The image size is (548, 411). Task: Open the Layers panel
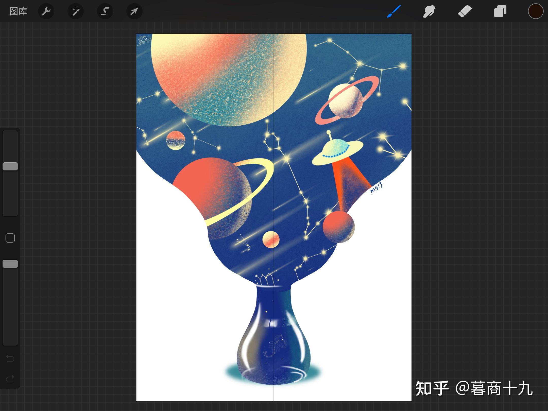coord(500,11)
